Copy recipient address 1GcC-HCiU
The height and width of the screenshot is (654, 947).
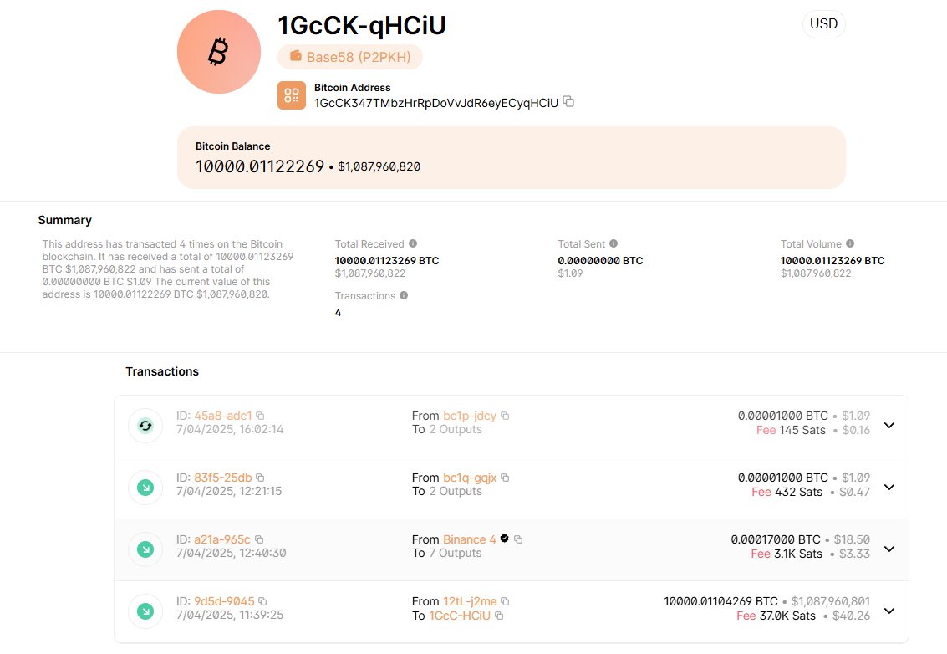click(499, 616)
